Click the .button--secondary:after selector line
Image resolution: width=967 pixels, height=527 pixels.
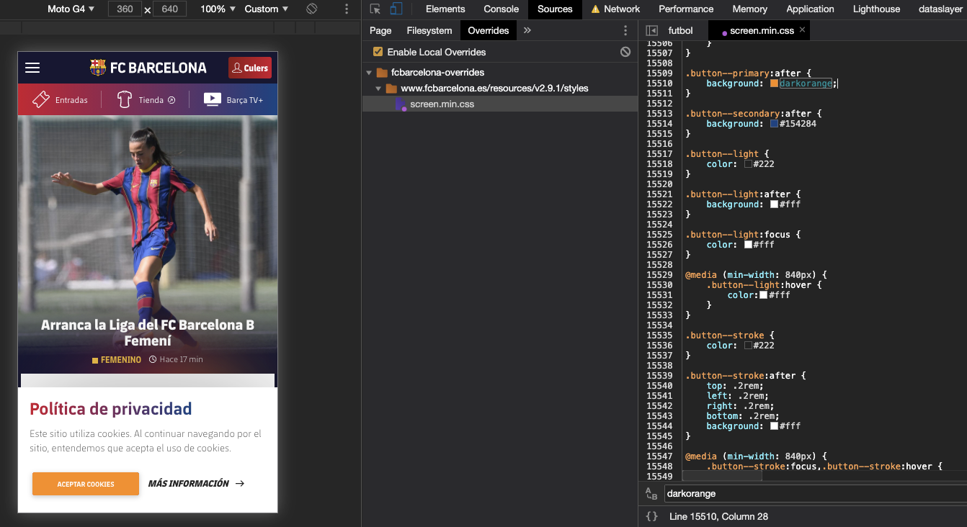pos(753,114)
